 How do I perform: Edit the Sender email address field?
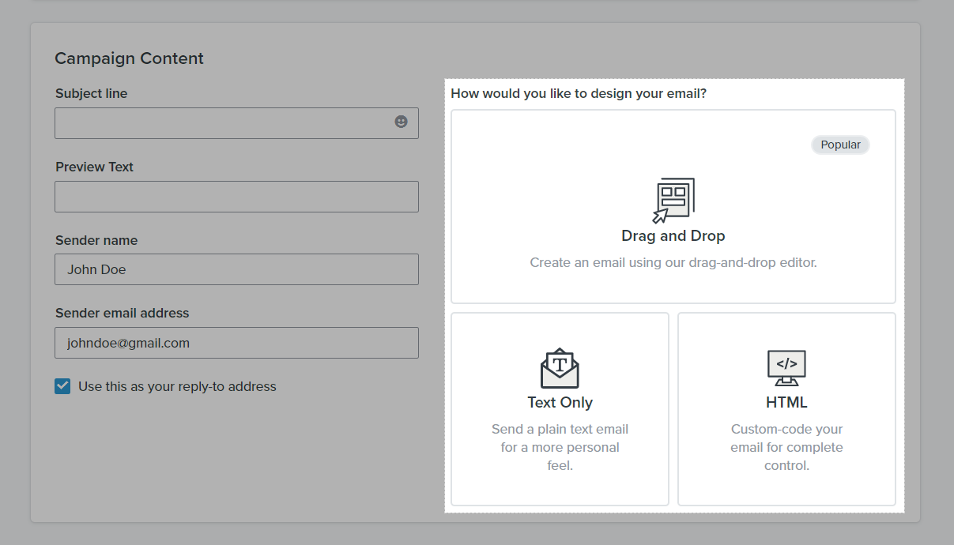tap(236, 343)
